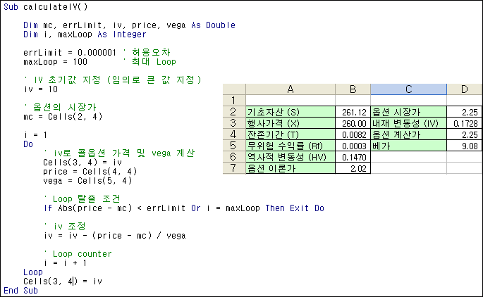Select the strike price cell 260.00
483x297 pixels.
pos(353,123)
